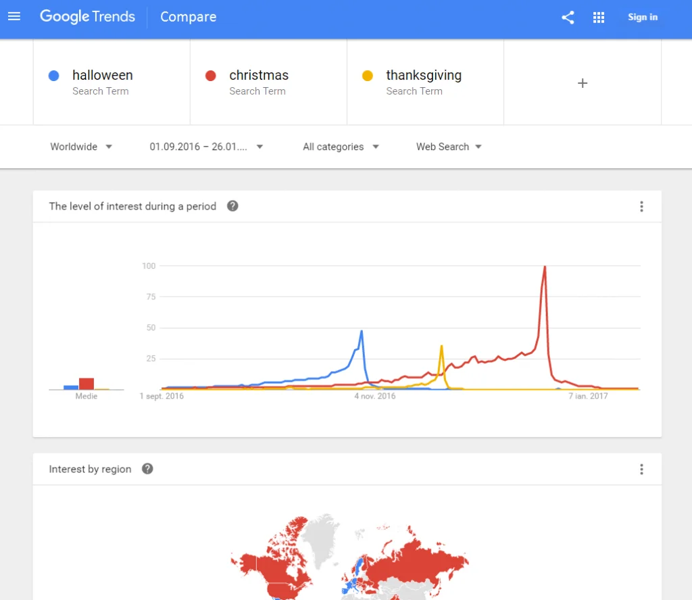Image resolution: width=692 pixels, height=600 pixels.
Task: Open the Google apps grid
Action: pyautogui.click(x=599, y=18)
